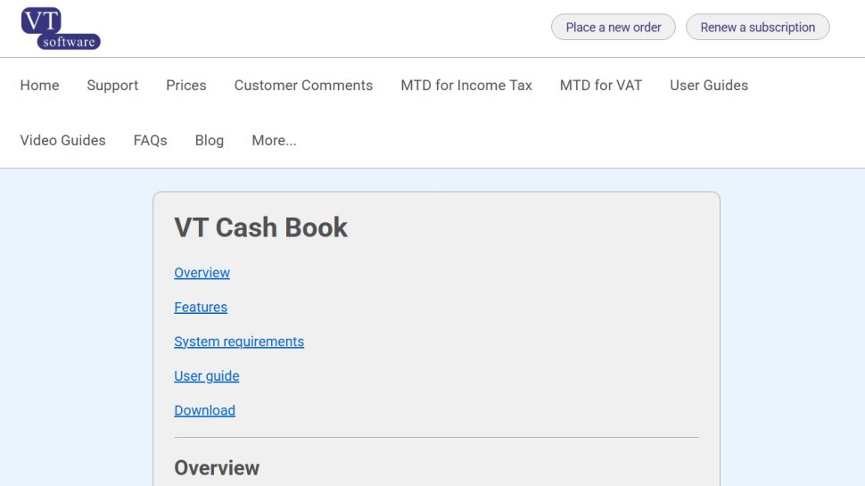Image resolution: width=865 pixels, height=486 pixels.
Task: Click the VT software logo
Action: pyautogui.click(x=61, y=29)
